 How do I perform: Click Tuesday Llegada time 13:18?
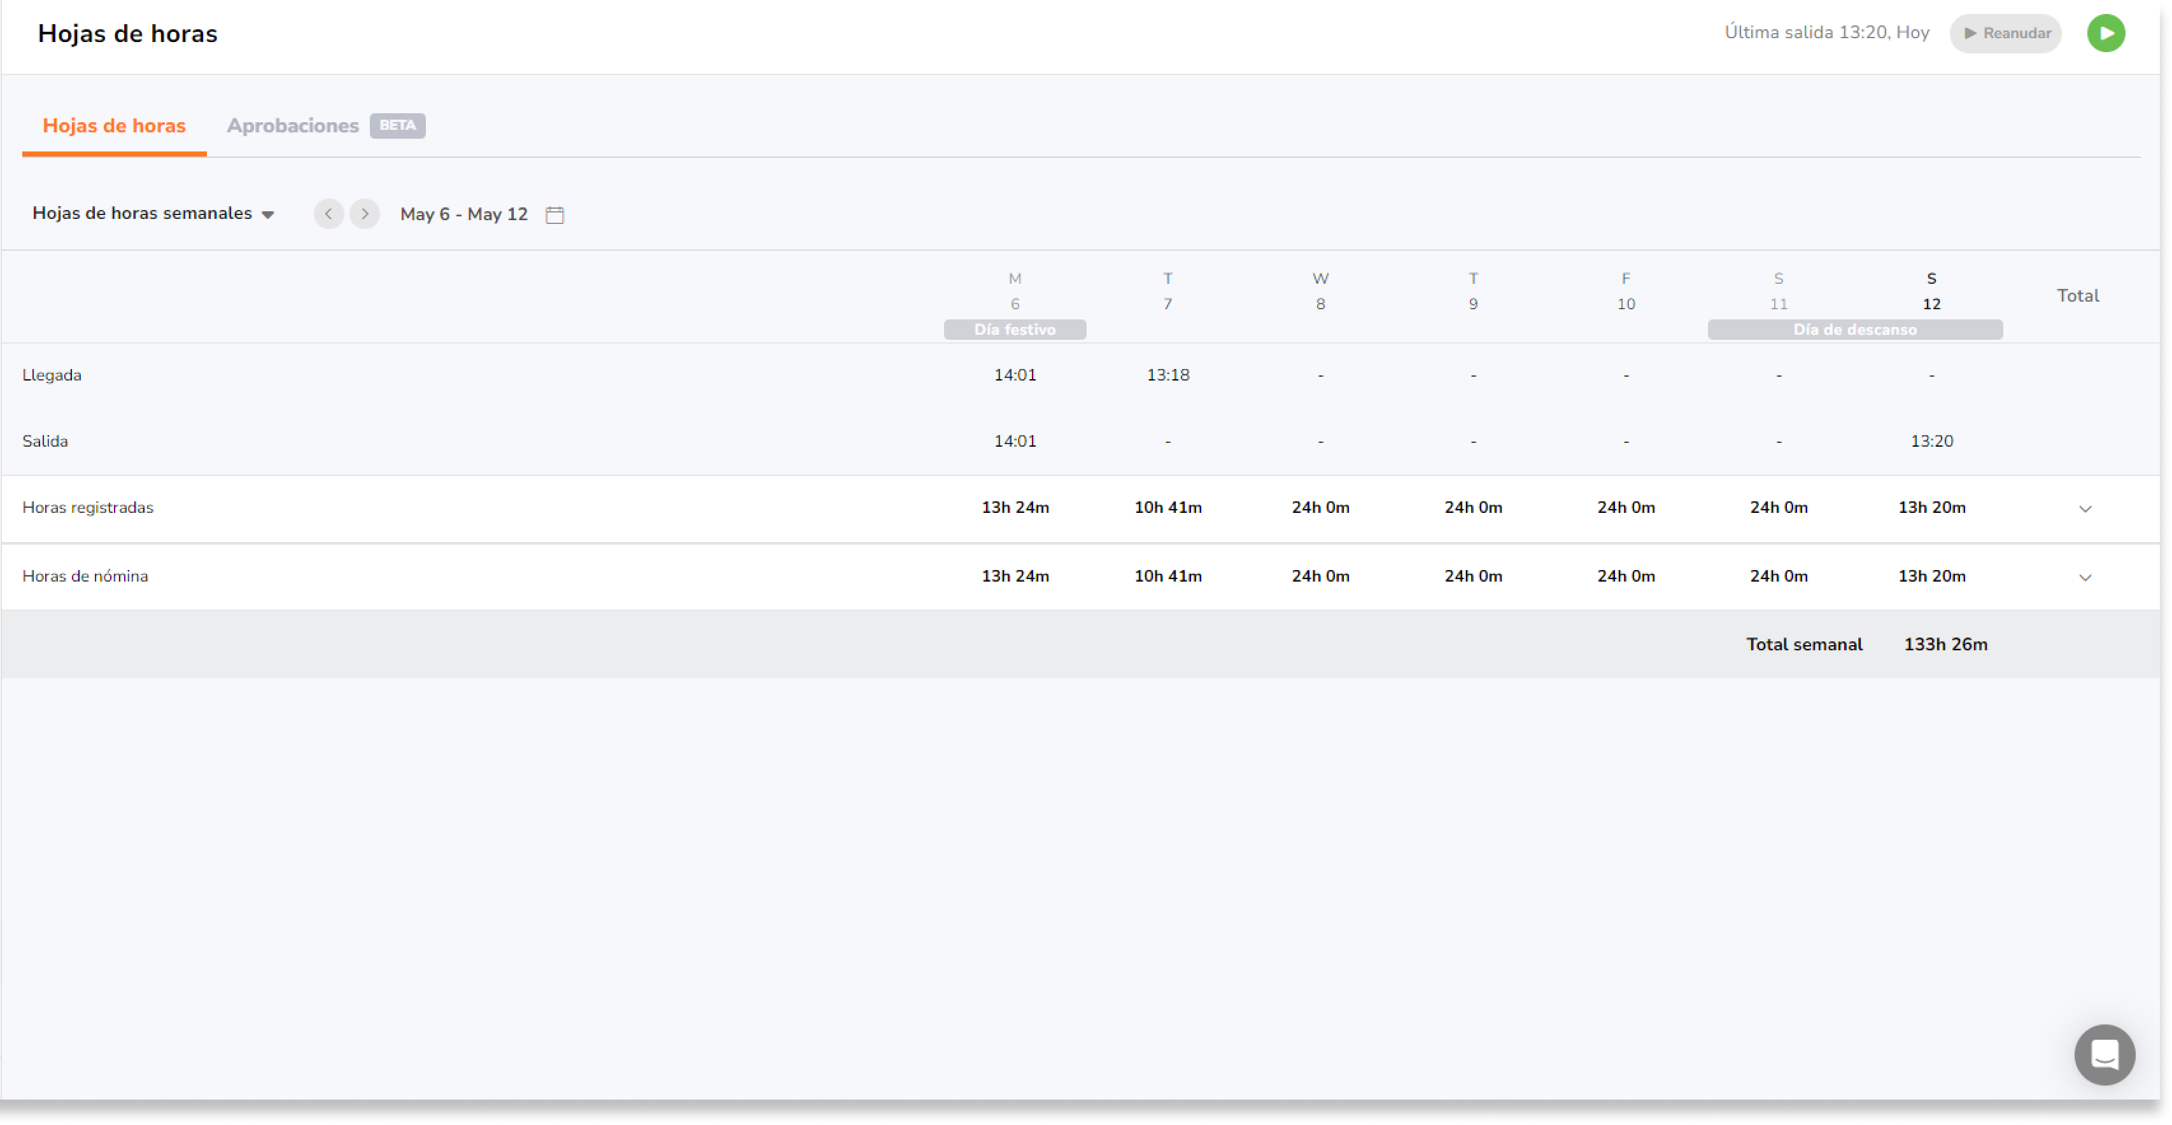[1167, 375]
